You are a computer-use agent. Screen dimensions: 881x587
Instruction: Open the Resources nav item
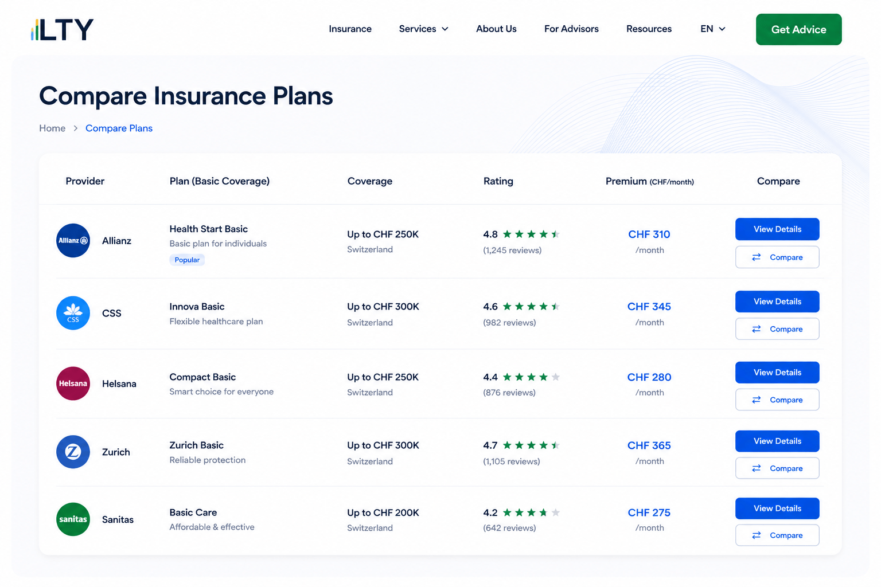click(649, 29)
